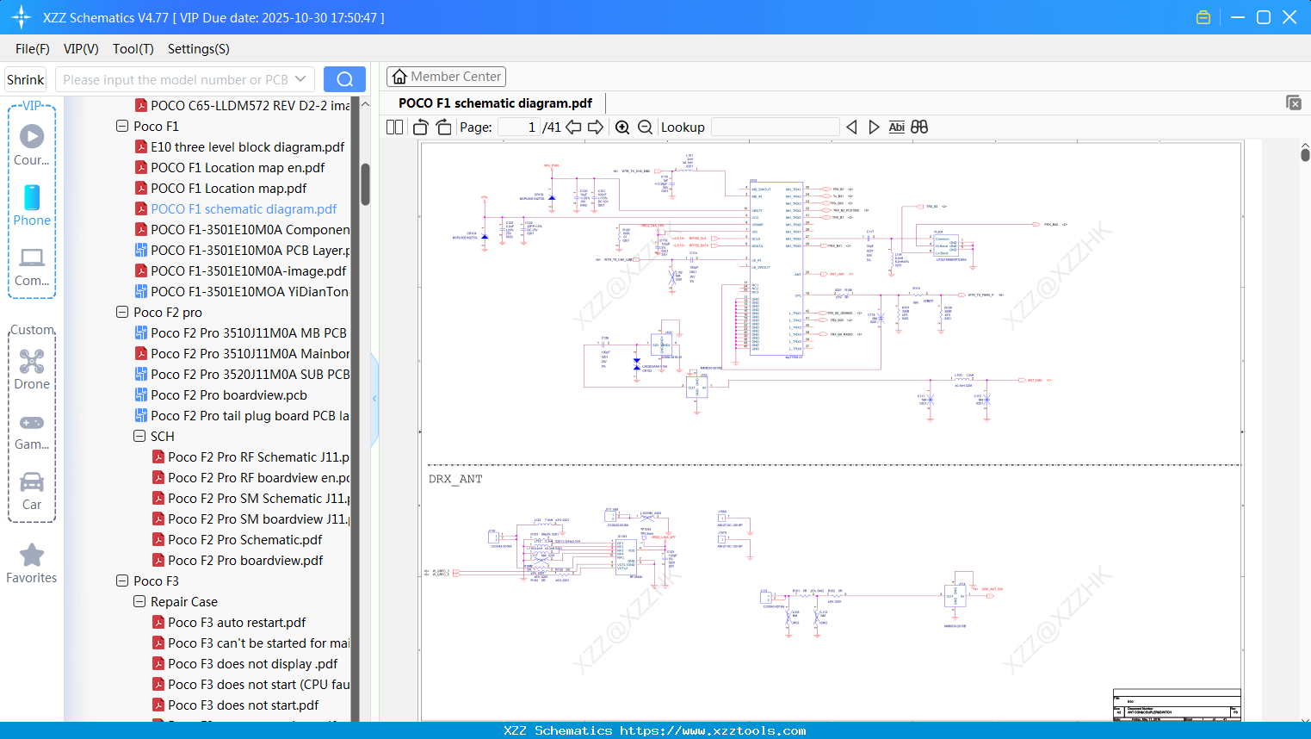The image size is (1311, 739).
Task: Select the two-page view icon
Action: [x=393, y=127]
